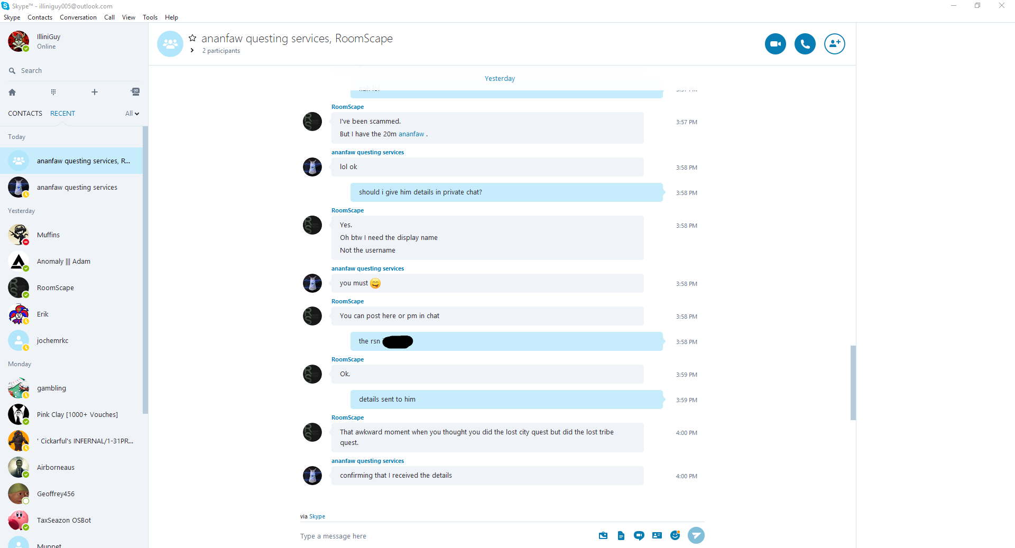
Task: Toggle favorite star for this conversation
Action: pyautogui.click(x=192, y=38)
